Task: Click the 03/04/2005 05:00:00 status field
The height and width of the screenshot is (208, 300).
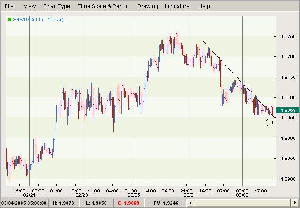Action: [24, 203]
